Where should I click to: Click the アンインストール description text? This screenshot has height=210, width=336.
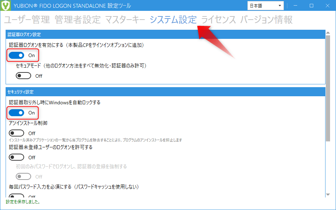95,140
